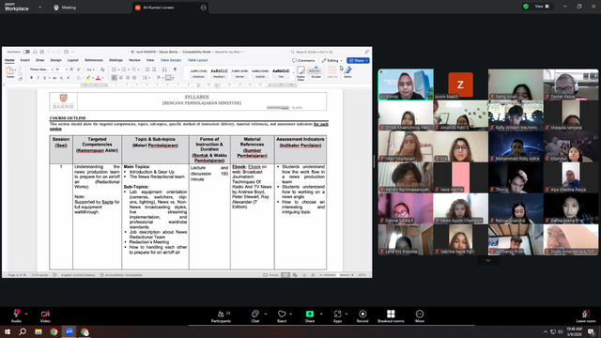
Task: Open the Table Layout tab in Word
Action: (x=197, y=60)
